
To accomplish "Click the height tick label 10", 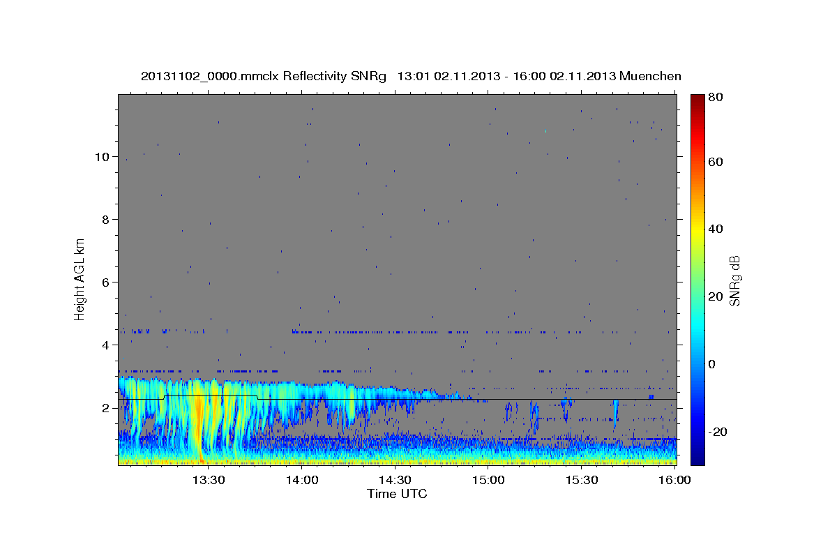I will pyautogui.click(x=103, y=157).
